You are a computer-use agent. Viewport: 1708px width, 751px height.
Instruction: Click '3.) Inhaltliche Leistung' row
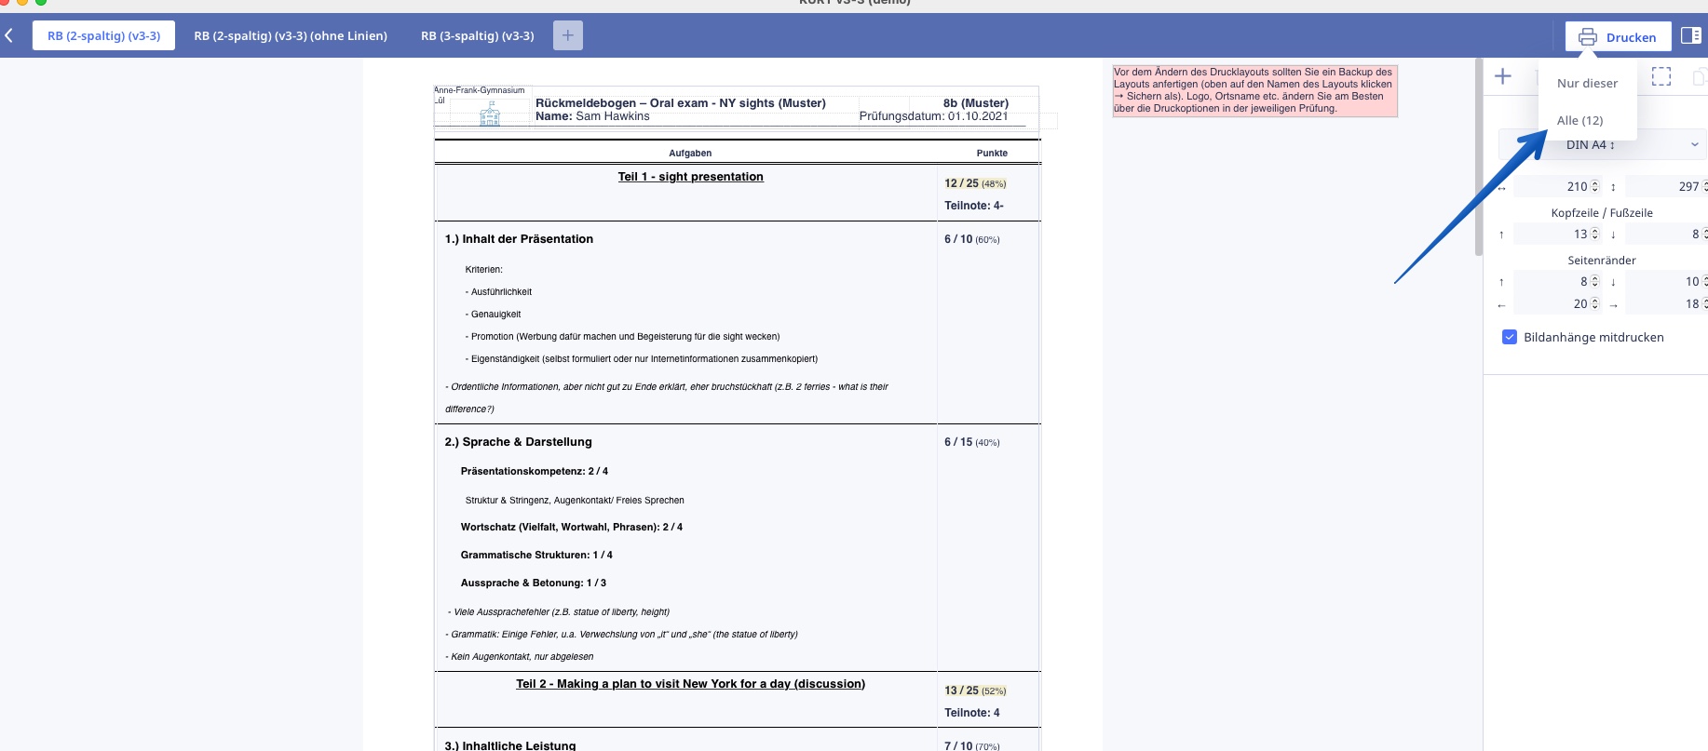coord(510,745)
